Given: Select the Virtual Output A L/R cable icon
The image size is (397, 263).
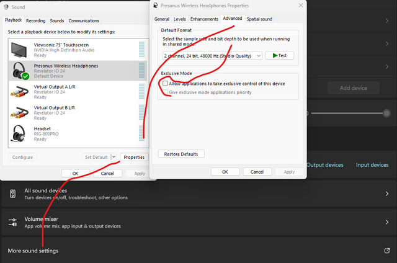Looking at the screenshot, I should click(x=19, y=92).
